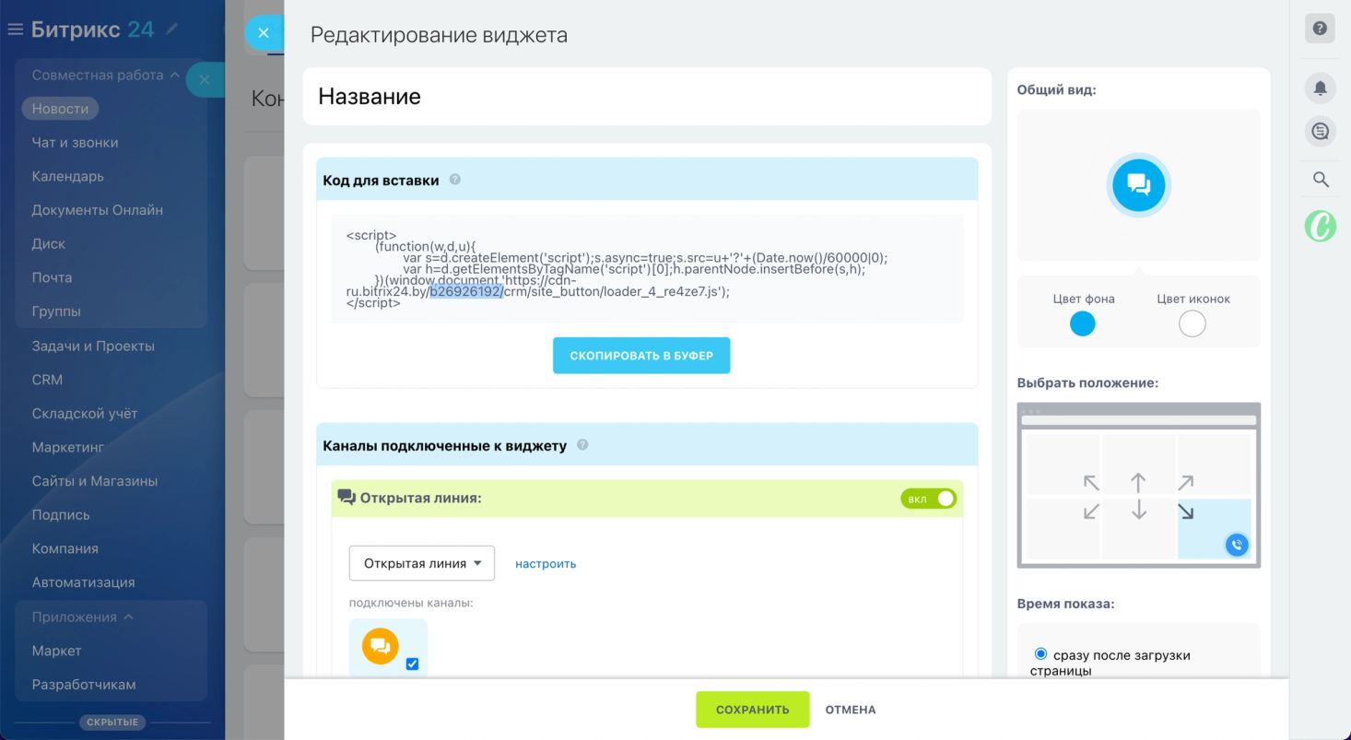Open the chat messages icon in the right sidebar
This screenshot has height=740, width=1351.
[1320, 132]
